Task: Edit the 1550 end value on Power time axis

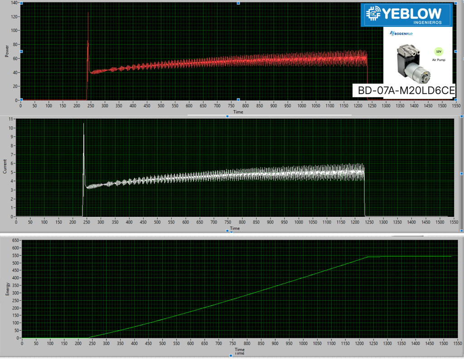Action: (456, 105)
